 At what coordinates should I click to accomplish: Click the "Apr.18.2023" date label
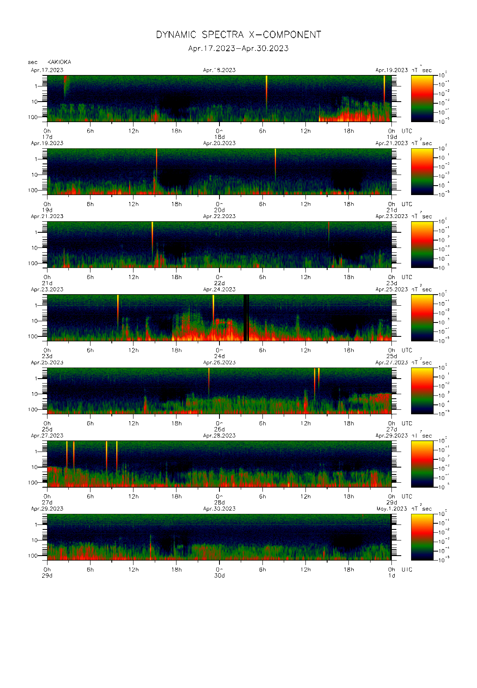tap(219, 70)
